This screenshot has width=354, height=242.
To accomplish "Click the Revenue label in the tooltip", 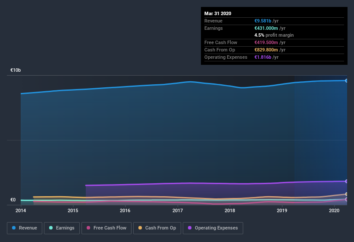I will coord(213,21).
